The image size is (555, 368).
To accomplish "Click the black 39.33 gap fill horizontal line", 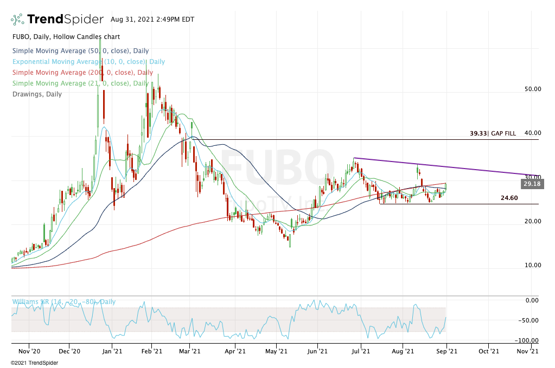I will [365, 140].
